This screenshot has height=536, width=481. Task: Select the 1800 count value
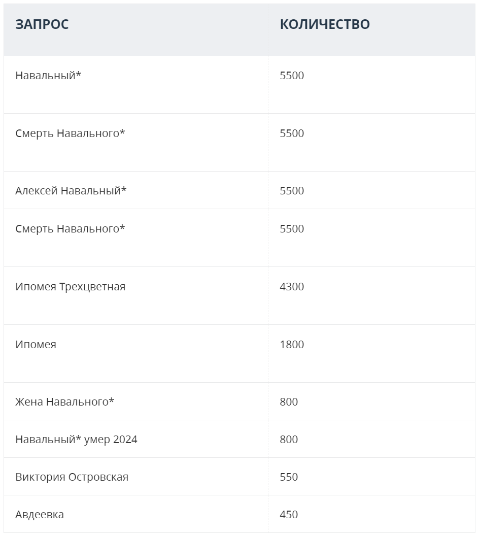coord(292,345)
